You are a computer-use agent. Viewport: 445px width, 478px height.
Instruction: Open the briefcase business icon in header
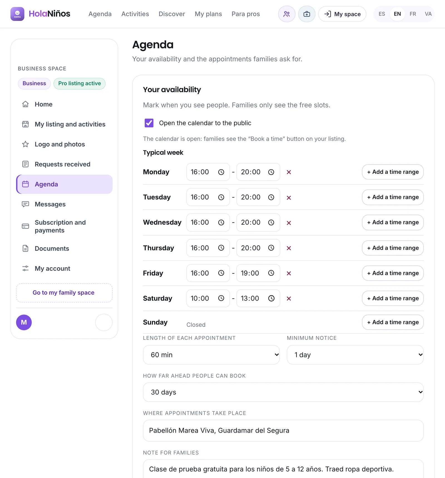[x=306, y=14]
